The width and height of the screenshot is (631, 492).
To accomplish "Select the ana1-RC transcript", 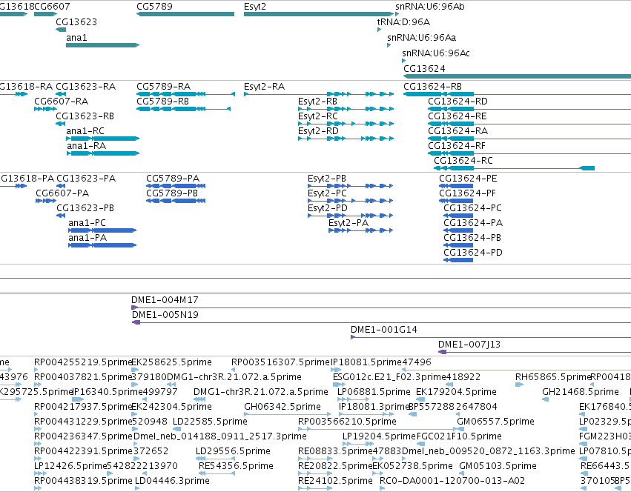I will click(x=102, y=139).
